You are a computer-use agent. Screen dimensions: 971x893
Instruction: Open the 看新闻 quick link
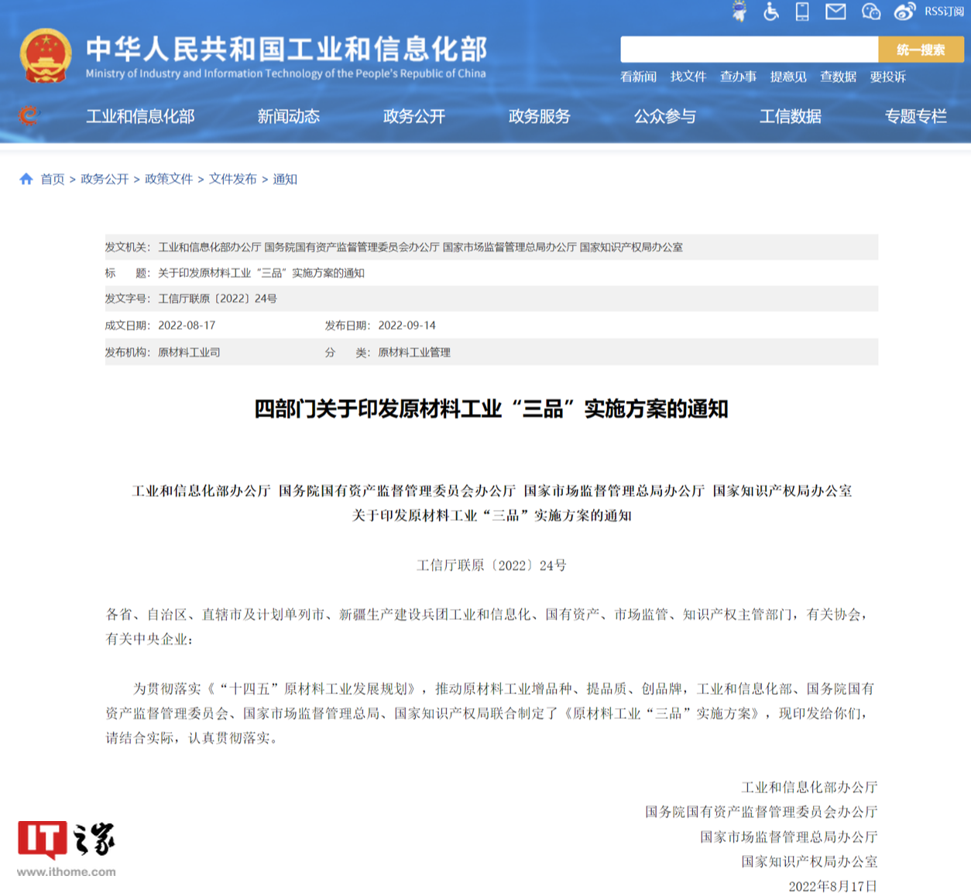[x=638, y=77]
